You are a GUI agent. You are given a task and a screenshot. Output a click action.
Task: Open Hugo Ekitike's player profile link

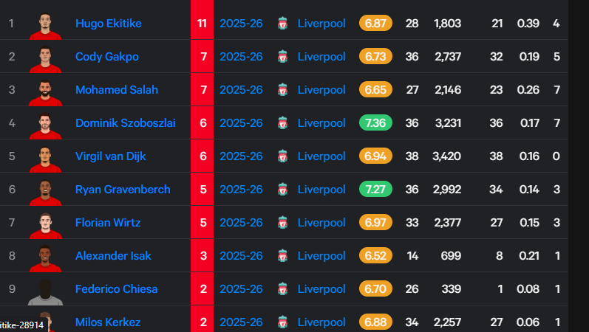click(108, 24)
